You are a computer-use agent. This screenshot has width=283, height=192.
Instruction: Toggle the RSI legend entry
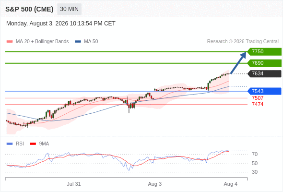coord(15,144)
